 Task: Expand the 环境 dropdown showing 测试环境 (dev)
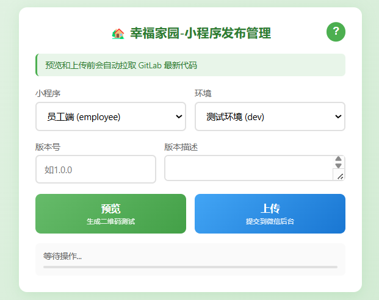(269, 116)
